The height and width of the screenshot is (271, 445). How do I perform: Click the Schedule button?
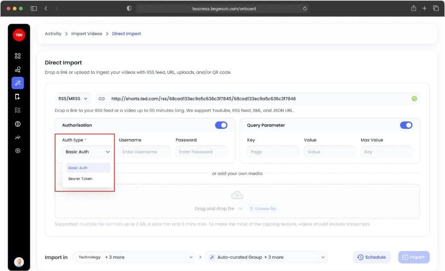[x=371, y=257]
